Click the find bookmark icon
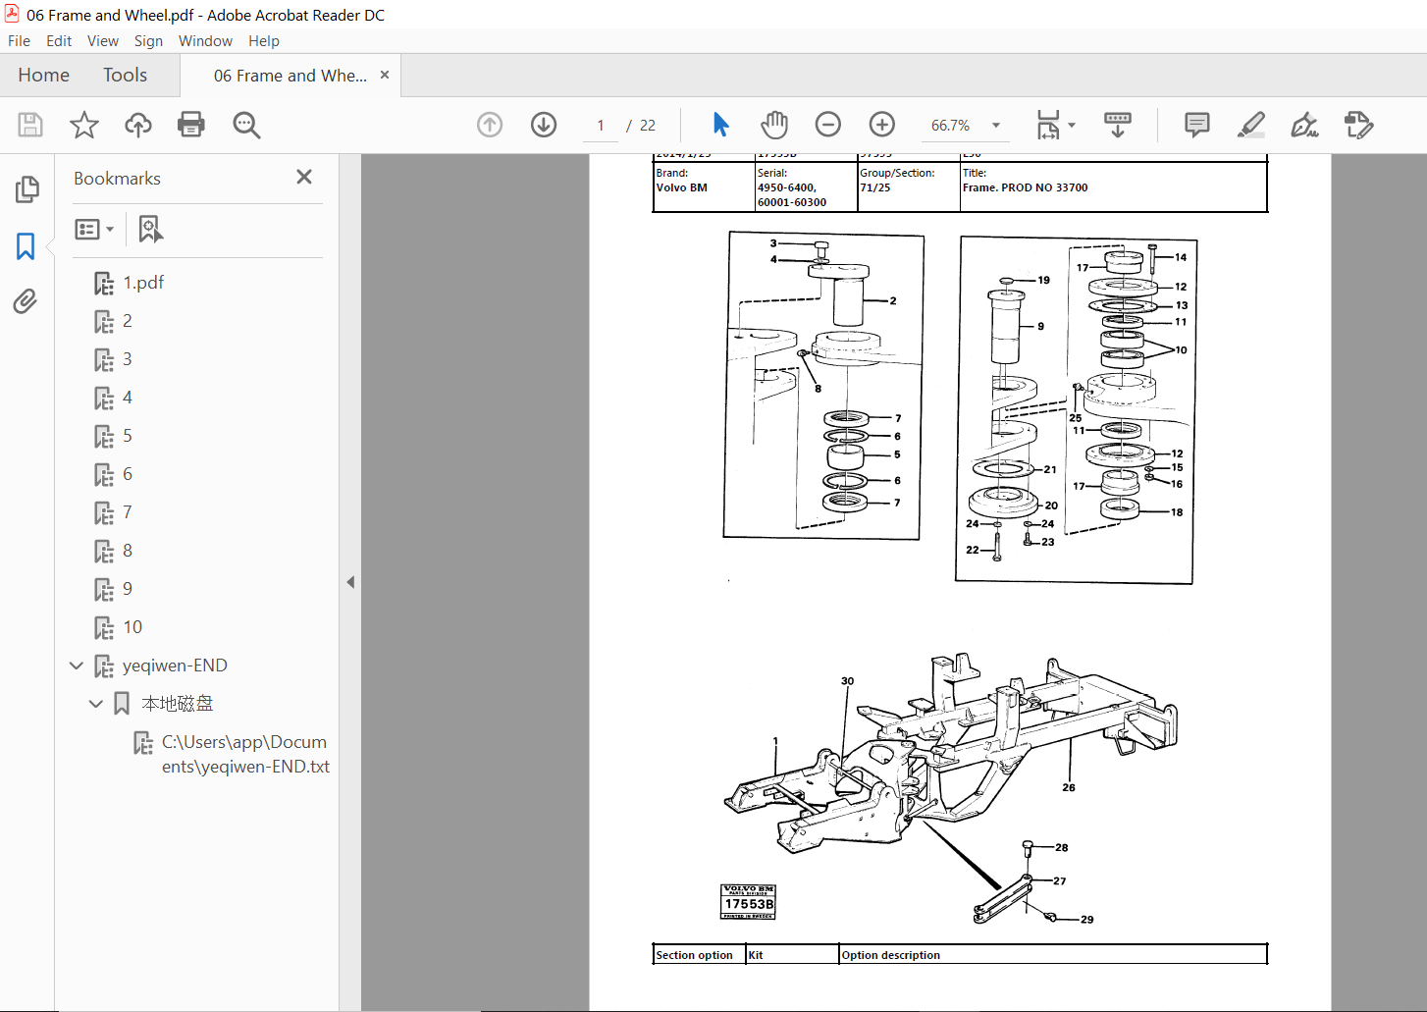This screenshot has height=1012, width=1427. (150, 229)
